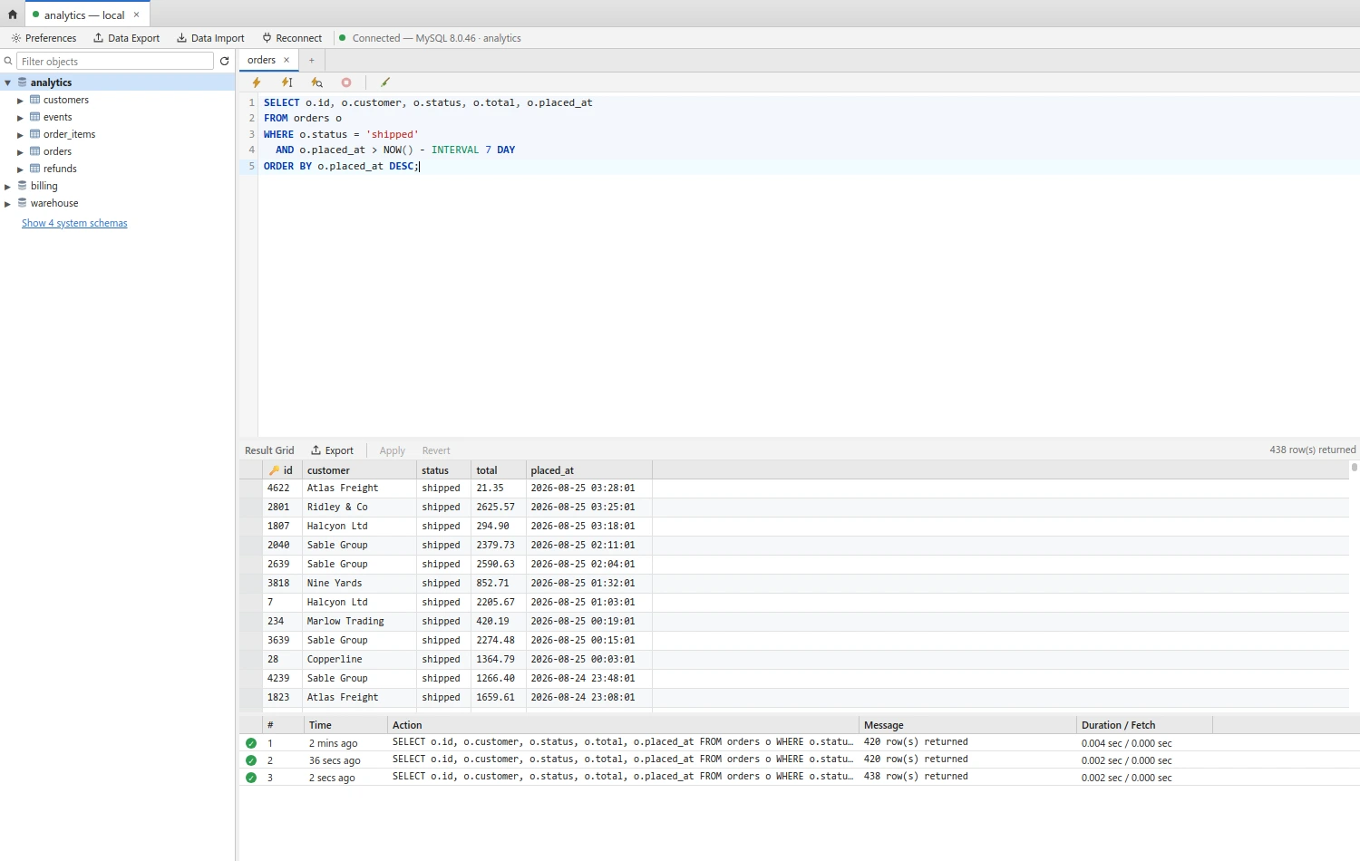Click placed_at cell 2026-08-24 23:48:01
The width and height of the screenshot is (1360, 861).
point(588,678)
